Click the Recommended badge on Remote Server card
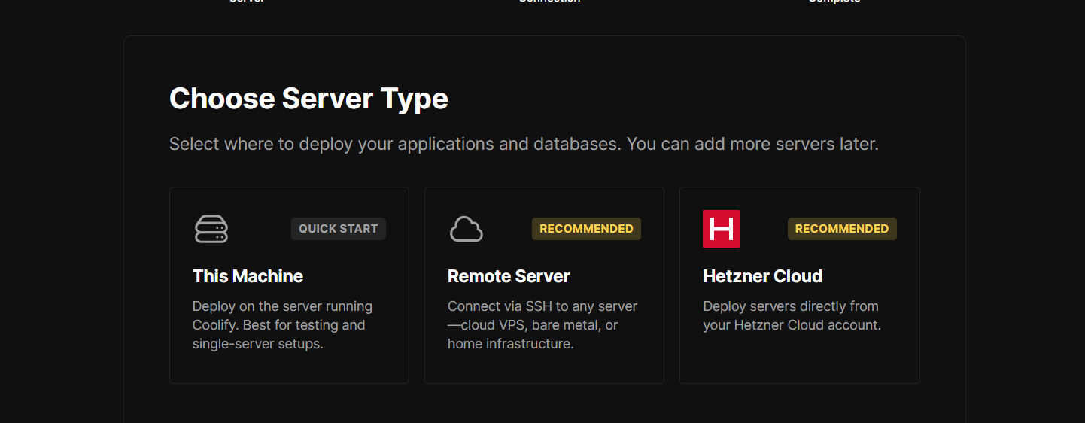This screenshot has width=1085, height=423. tap(586, 229)
